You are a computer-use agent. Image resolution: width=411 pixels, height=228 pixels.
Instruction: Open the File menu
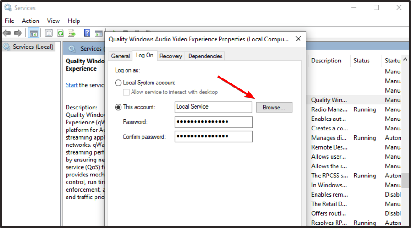[x=10, y=21]
